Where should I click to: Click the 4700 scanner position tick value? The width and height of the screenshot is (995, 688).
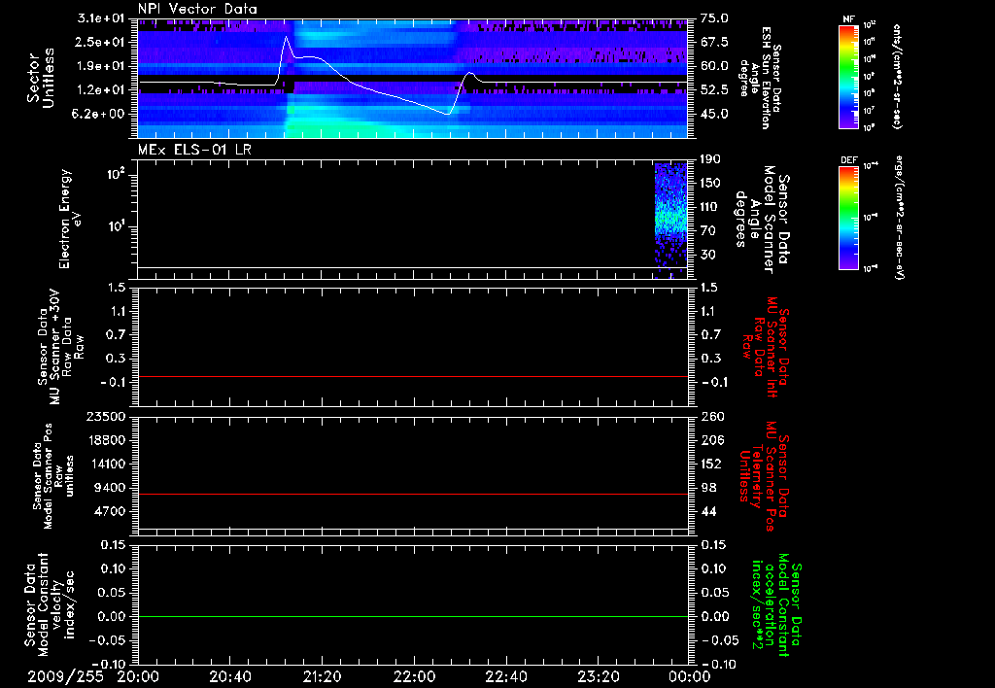109,511
